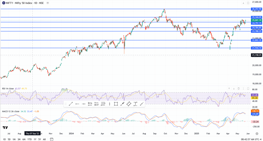
Task: Move RSI pane down
Action: click(234, 89)
